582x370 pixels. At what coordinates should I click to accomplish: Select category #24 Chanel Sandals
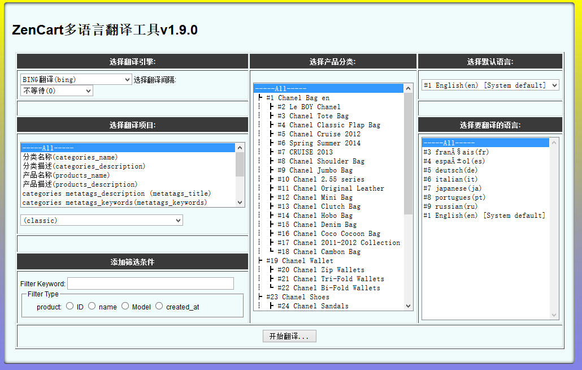point(328,306)
